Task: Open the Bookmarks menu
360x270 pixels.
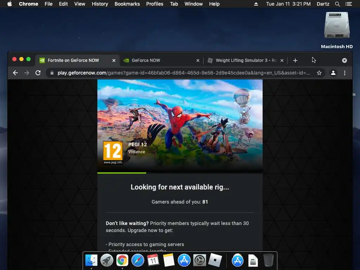Action: tap(127, 4)
